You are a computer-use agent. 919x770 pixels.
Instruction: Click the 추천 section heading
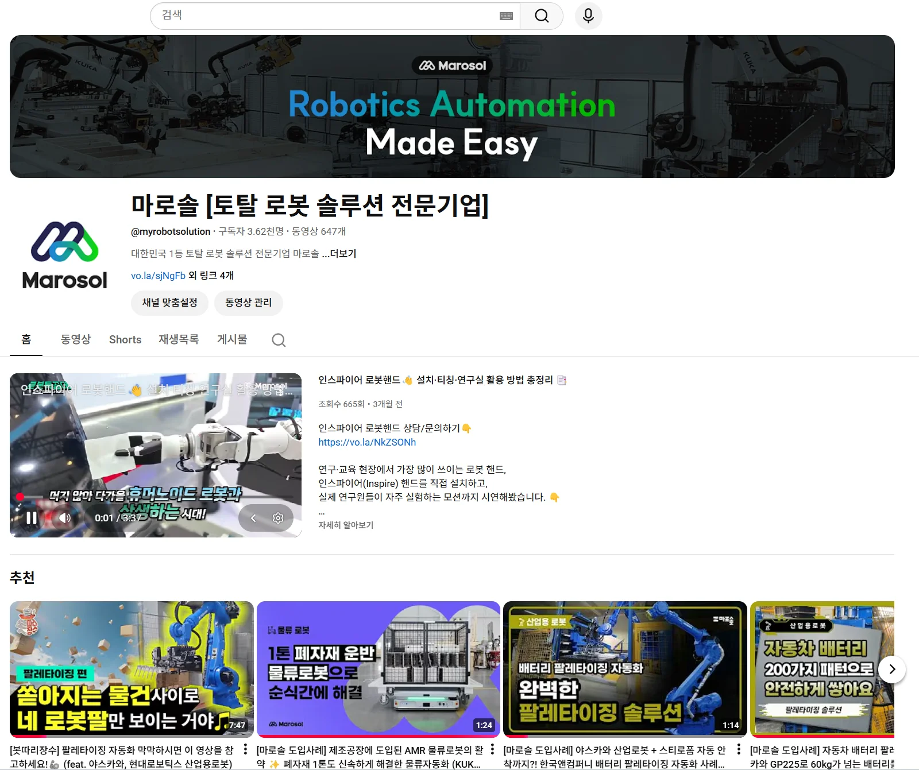point(22,578)
